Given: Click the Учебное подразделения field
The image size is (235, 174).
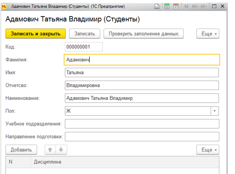Looking at the screenshot, I should 142,124.
